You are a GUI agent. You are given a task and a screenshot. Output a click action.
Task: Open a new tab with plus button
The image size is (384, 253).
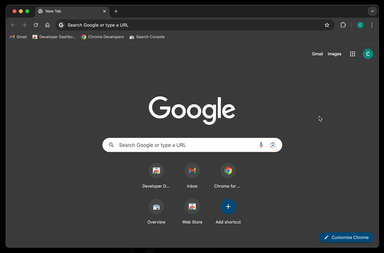116,11
